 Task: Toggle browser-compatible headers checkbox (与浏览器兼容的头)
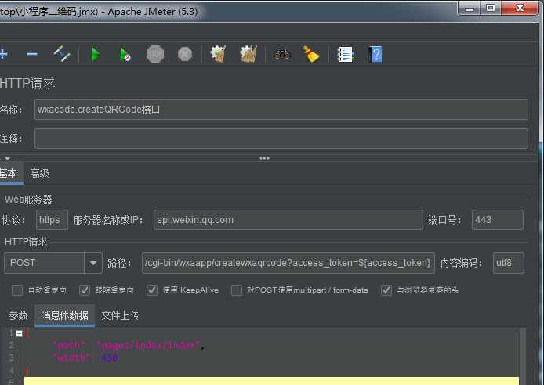386,290
